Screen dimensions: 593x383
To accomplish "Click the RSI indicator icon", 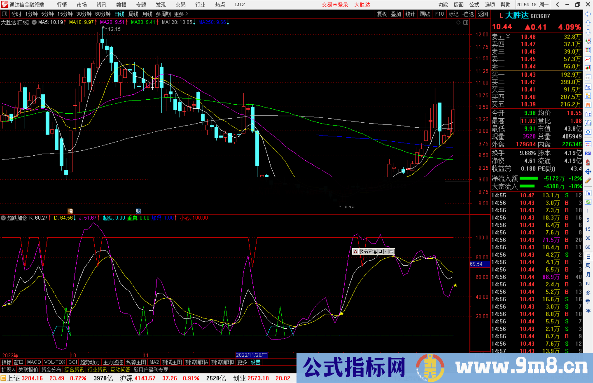I will (x=588, y=153).
